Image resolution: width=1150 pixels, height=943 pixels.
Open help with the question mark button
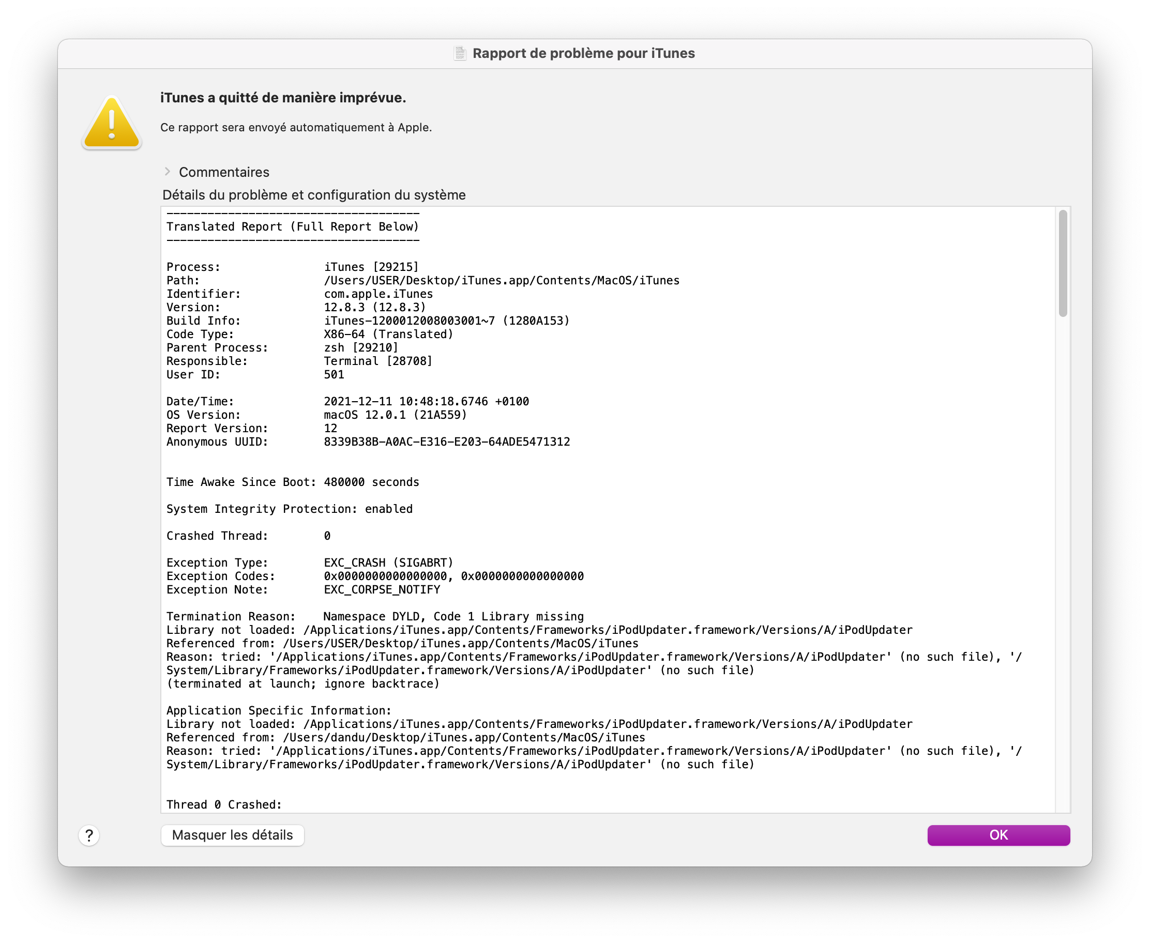point(89,835)
